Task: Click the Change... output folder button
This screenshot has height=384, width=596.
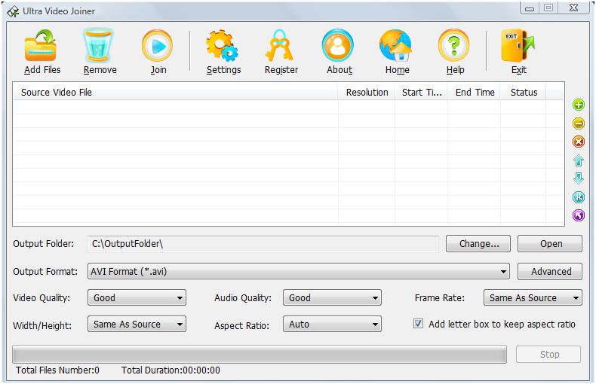Action: [478, 244]
